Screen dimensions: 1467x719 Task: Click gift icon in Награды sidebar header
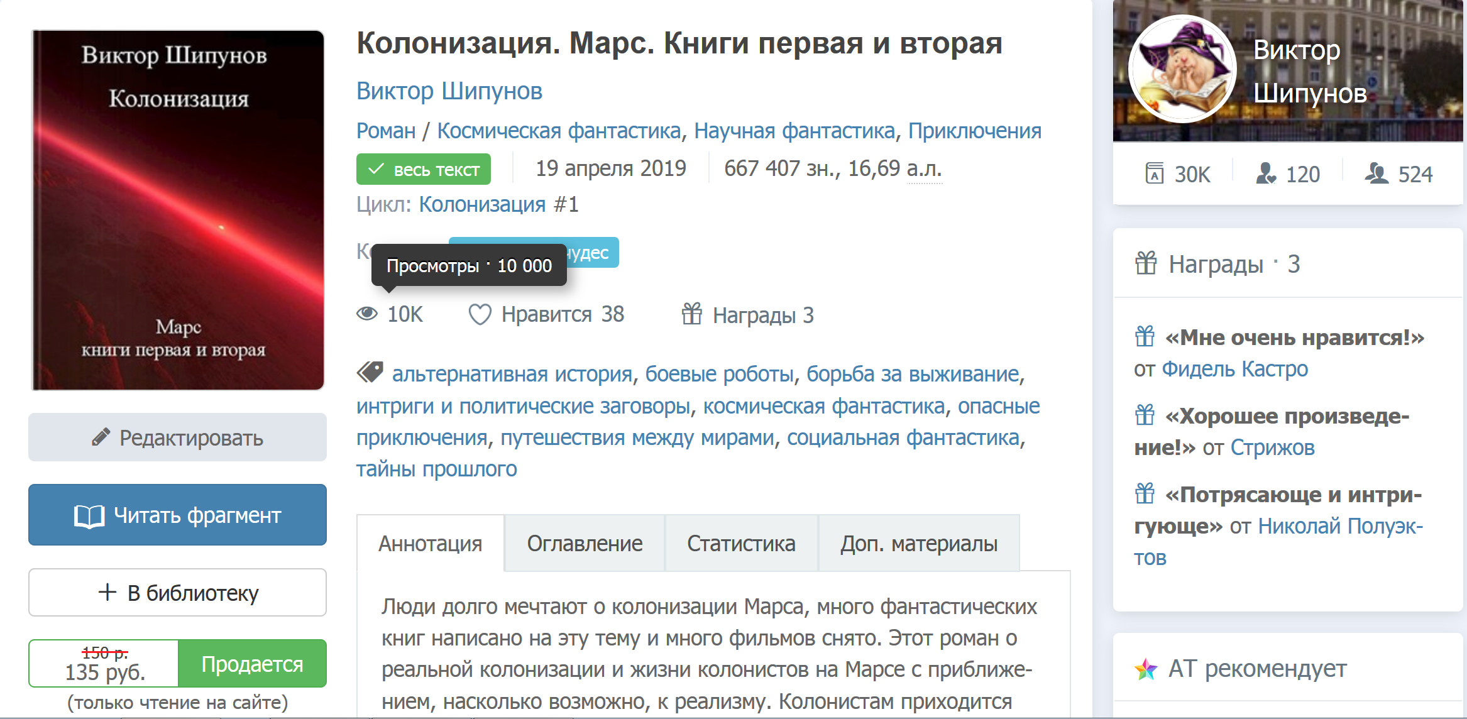click(x=1146, y=263)
